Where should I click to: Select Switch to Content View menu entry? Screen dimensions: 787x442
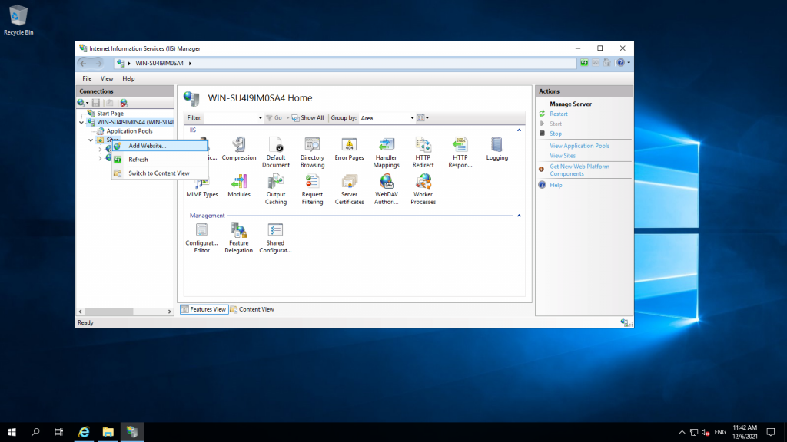click(x=158, y=173)
